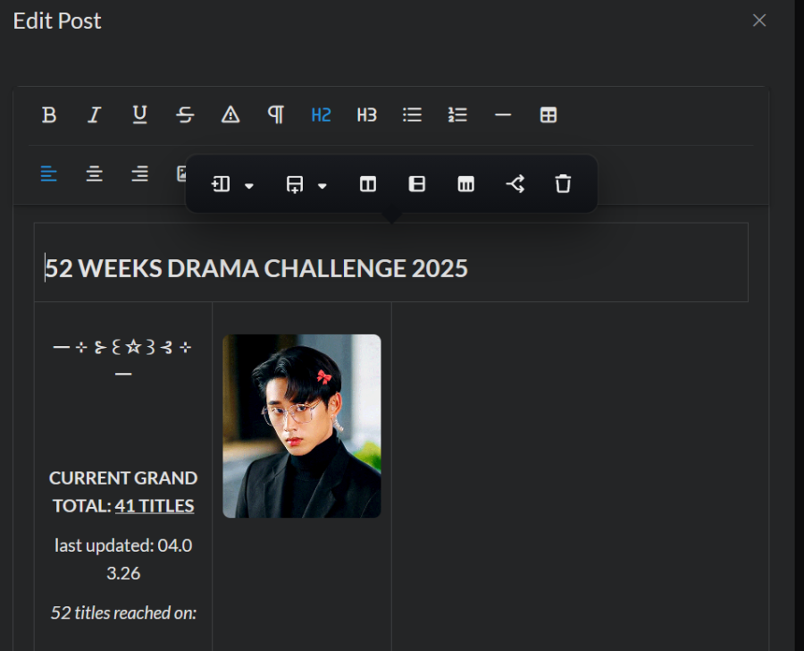Viewport: 804px width, 651px height.
Task: Insert a horizontal divider line
Action: click(x=502, y=114)
